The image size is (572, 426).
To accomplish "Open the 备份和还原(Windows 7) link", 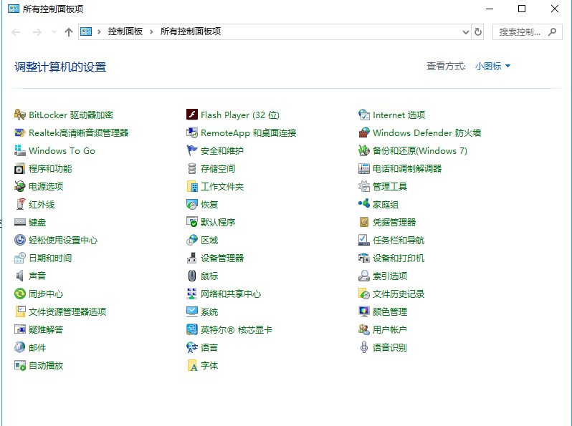I will tap(419, 150).
